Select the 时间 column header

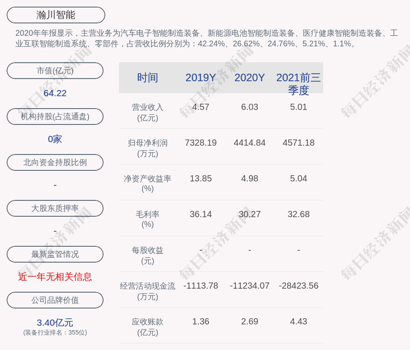(x=148, y=78)
